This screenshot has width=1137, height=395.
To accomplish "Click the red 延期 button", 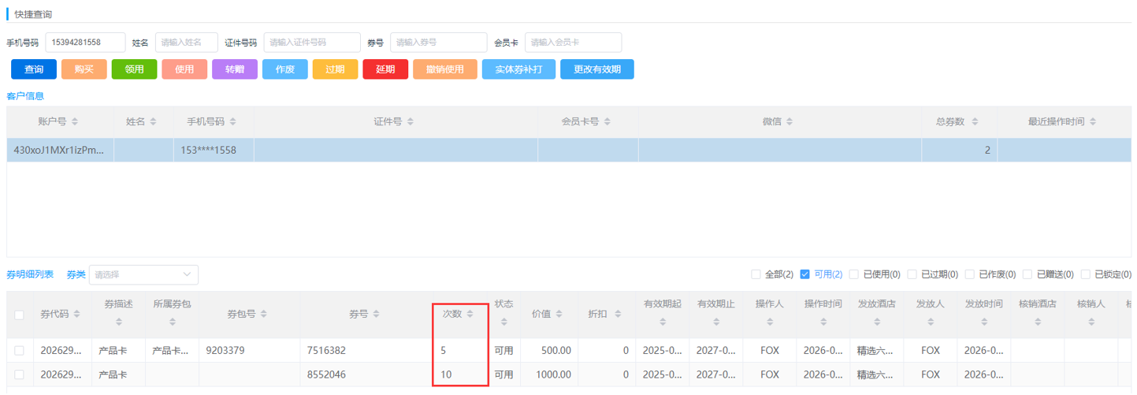I will [385, 69].
